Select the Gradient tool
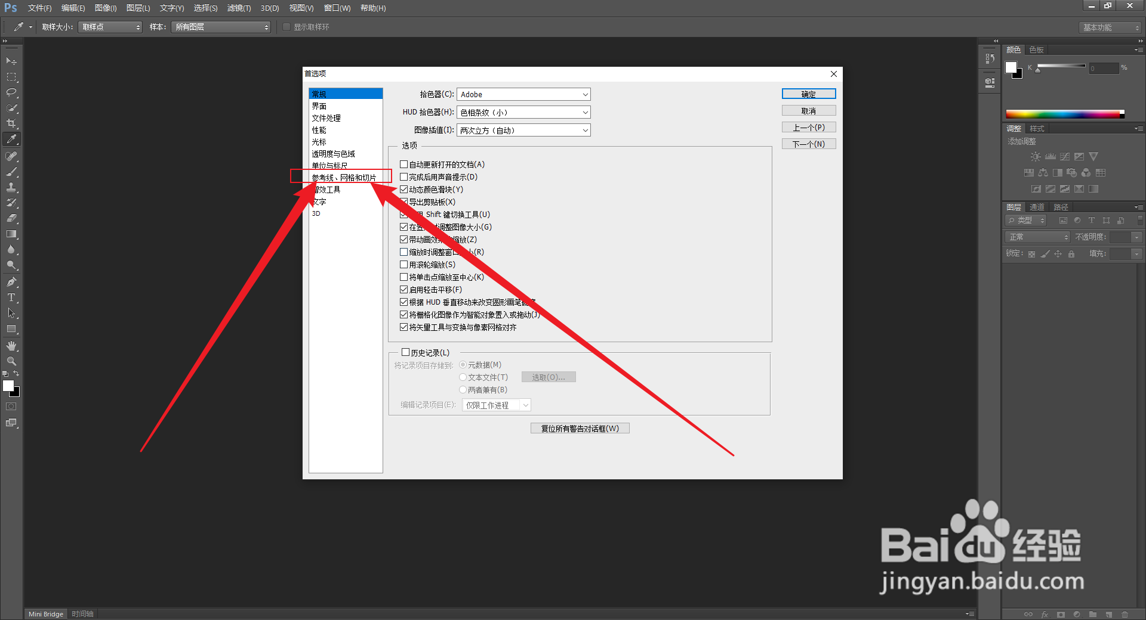The height and width of the screenshot is (620, 1146). pos(11,234)
